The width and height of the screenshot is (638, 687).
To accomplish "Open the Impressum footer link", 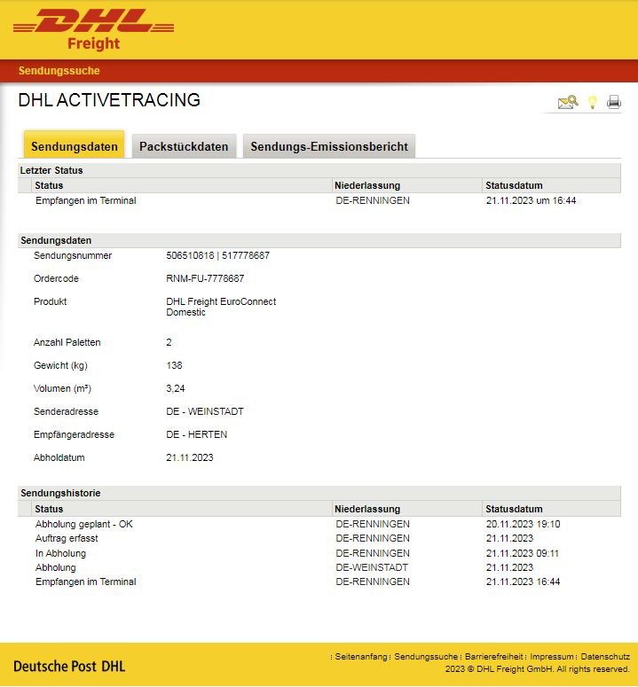I will 552,656.
